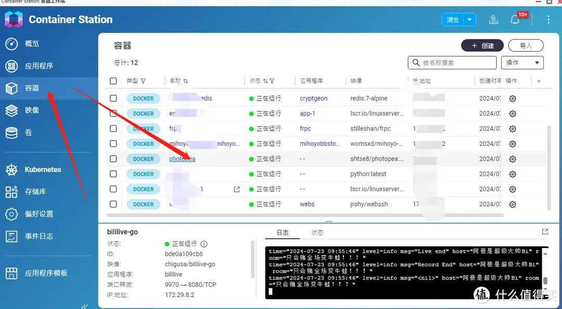Click the stilleshan/frpc image cell
The width and height of the screenshot is (562, 309).
tap(371, 129)
